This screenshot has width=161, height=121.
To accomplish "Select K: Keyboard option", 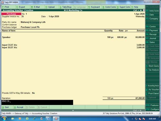I will tap(95, 7).
